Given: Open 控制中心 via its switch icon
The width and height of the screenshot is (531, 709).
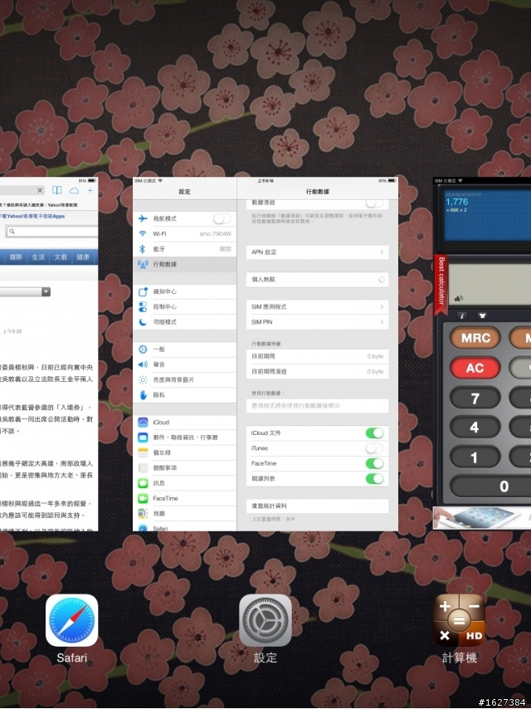Looking at the screenshot, I should tap(143, 306).
